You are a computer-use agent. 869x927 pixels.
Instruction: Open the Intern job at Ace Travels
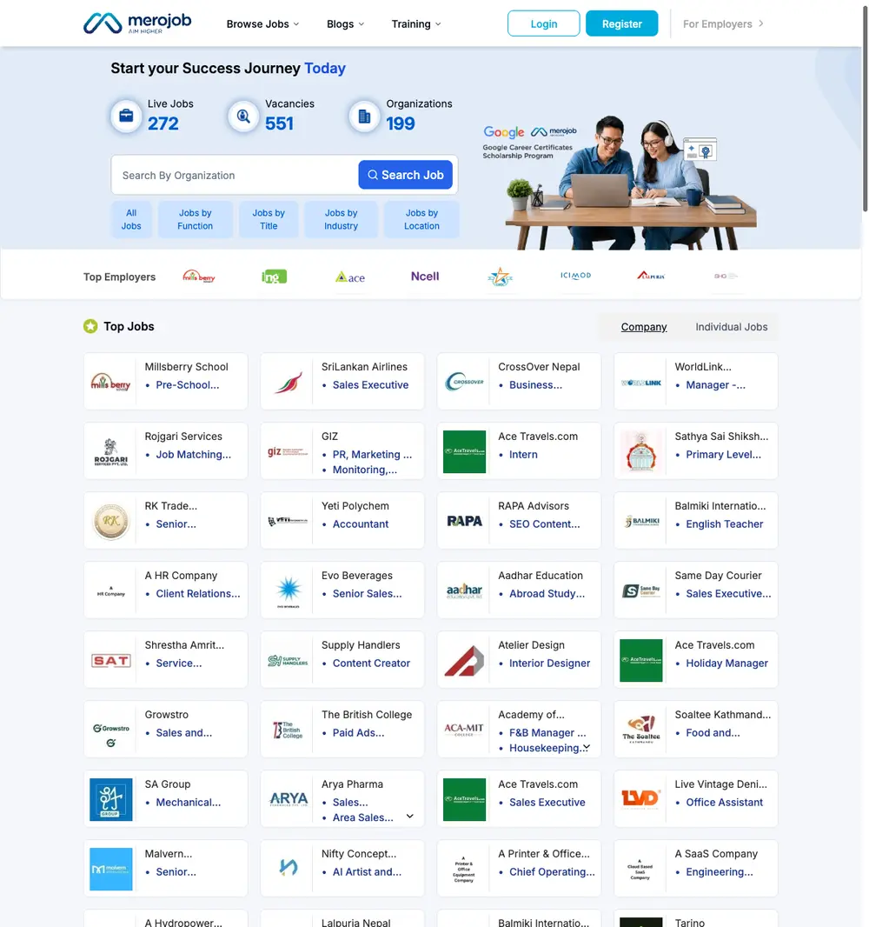point(523,455)
